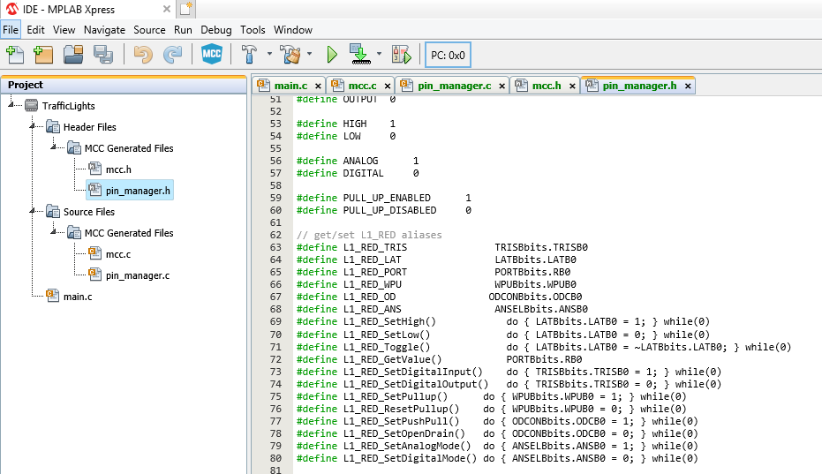Image resolution: width=822 pixels, height=474 pixels.
Task: Click the Build Project hammer icon
Action: (x=250, y=55)
